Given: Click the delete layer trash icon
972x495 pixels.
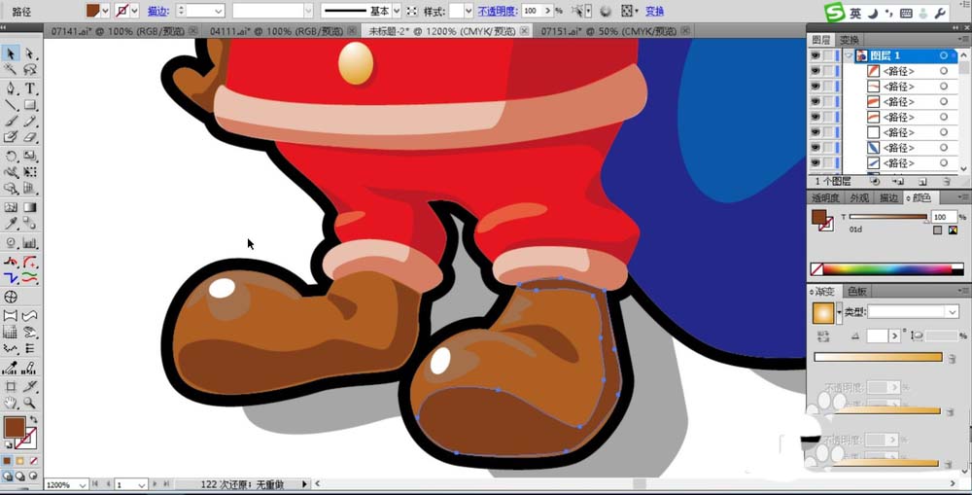Looking at the screenshot, I should 947,182.
